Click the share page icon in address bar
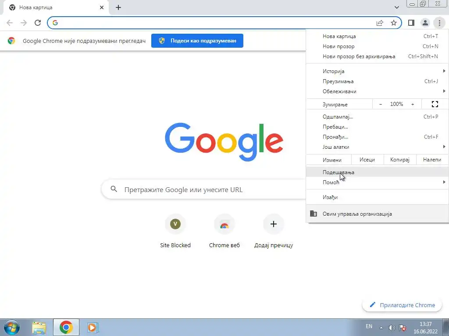Image resolution: width=449 pixels, height=336 pixels. point(380,23)
